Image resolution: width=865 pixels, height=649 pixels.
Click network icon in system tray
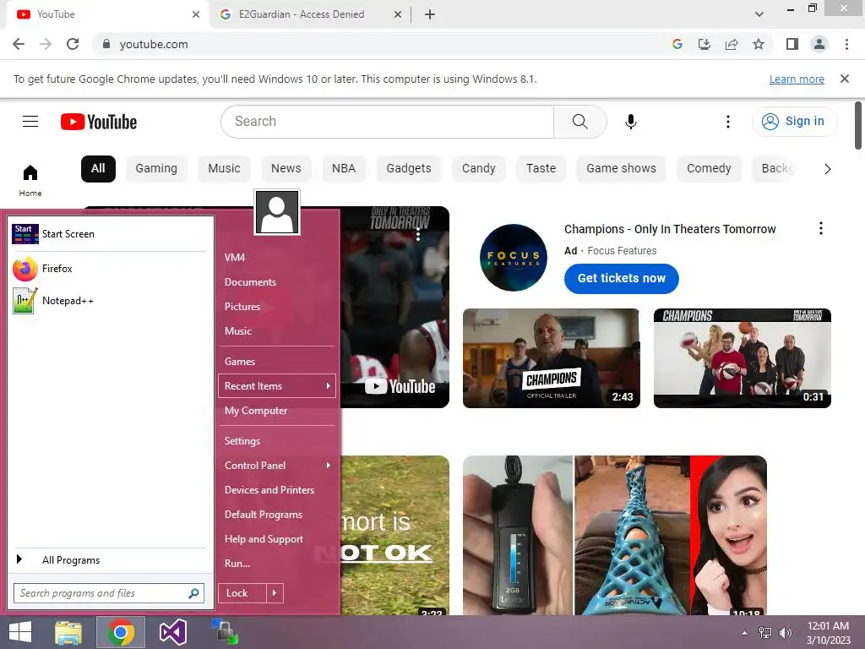[x=765, y=633]
